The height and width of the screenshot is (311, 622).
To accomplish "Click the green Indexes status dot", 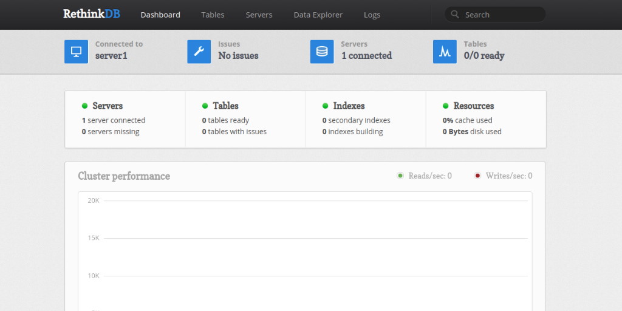I will point(326,106).
